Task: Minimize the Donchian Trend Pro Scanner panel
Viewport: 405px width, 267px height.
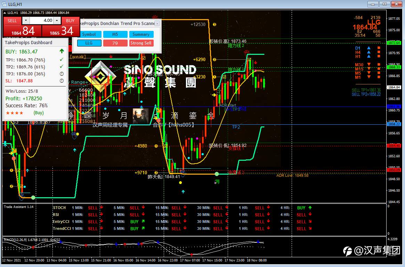Action: pyautogui.click(x=157, y=24)
